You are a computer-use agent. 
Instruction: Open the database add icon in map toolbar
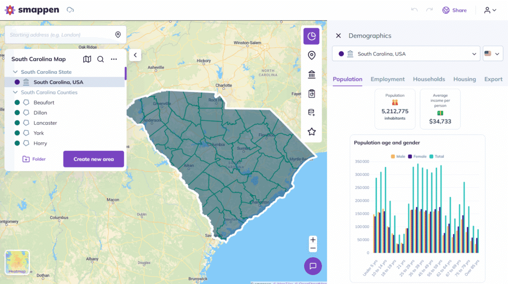(312, 113)
